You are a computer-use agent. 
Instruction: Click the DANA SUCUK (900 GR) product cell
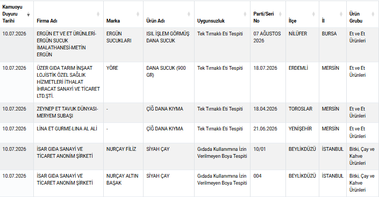(169, 82)
